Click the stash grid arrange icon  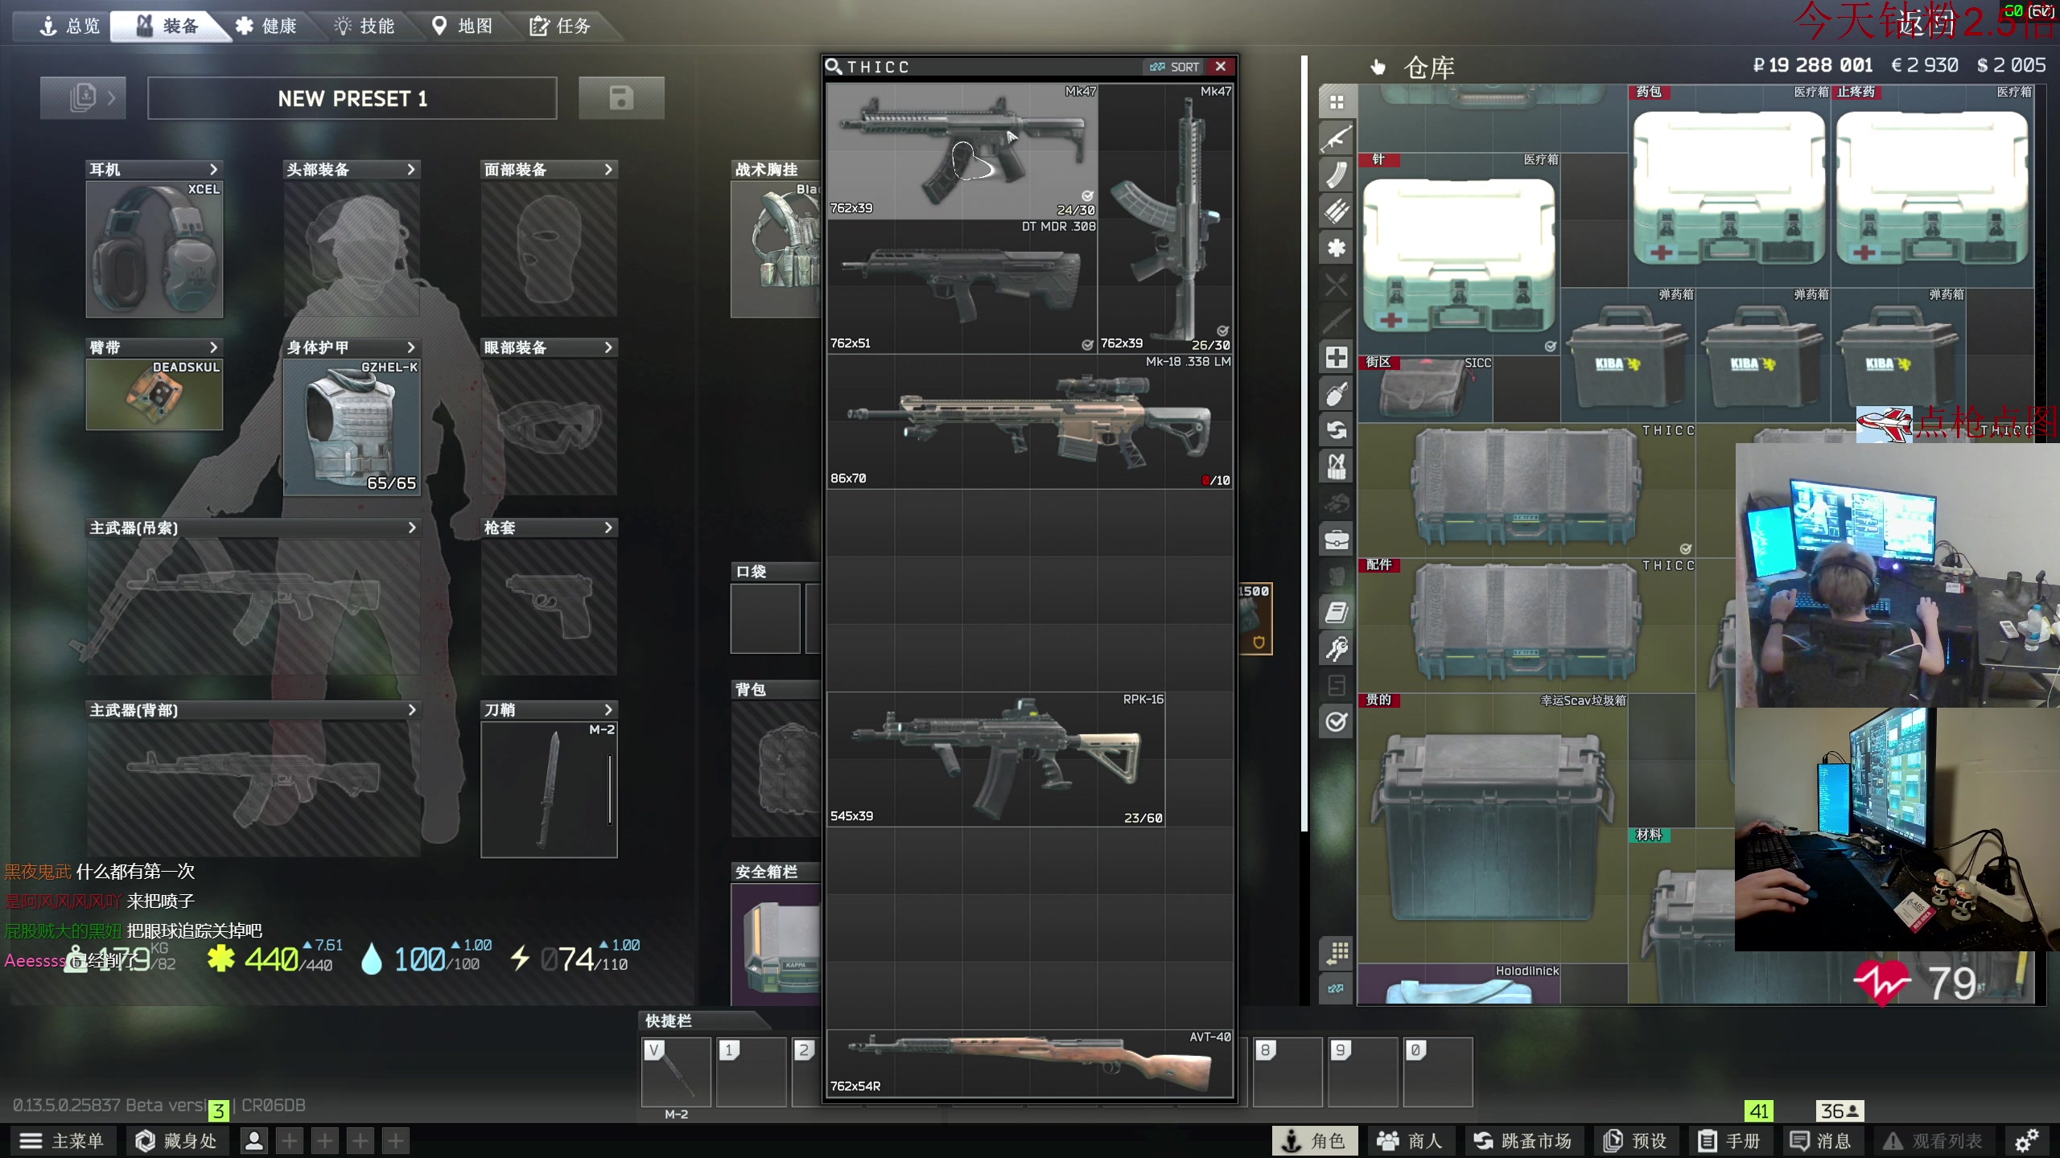point(1337,953)
